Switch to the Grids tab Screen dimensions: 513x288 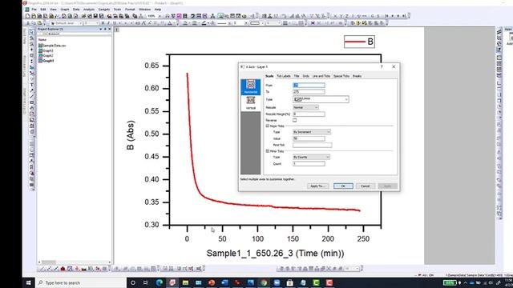(305, 76)
